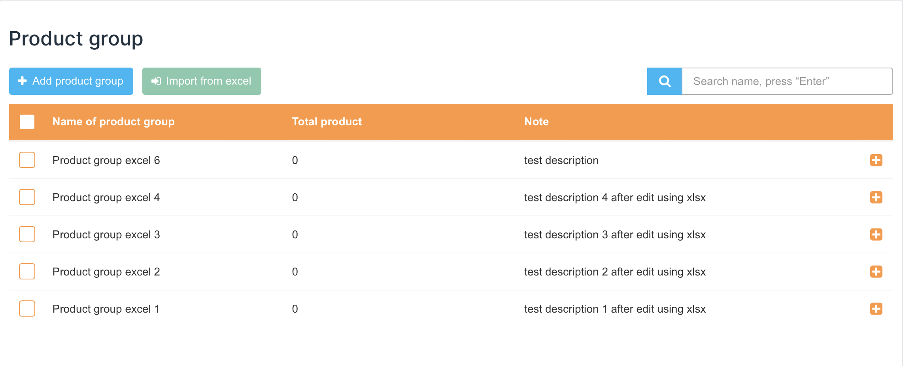Click the Product group excel 1 name entry
903x366 pixels.
point(106,309)
